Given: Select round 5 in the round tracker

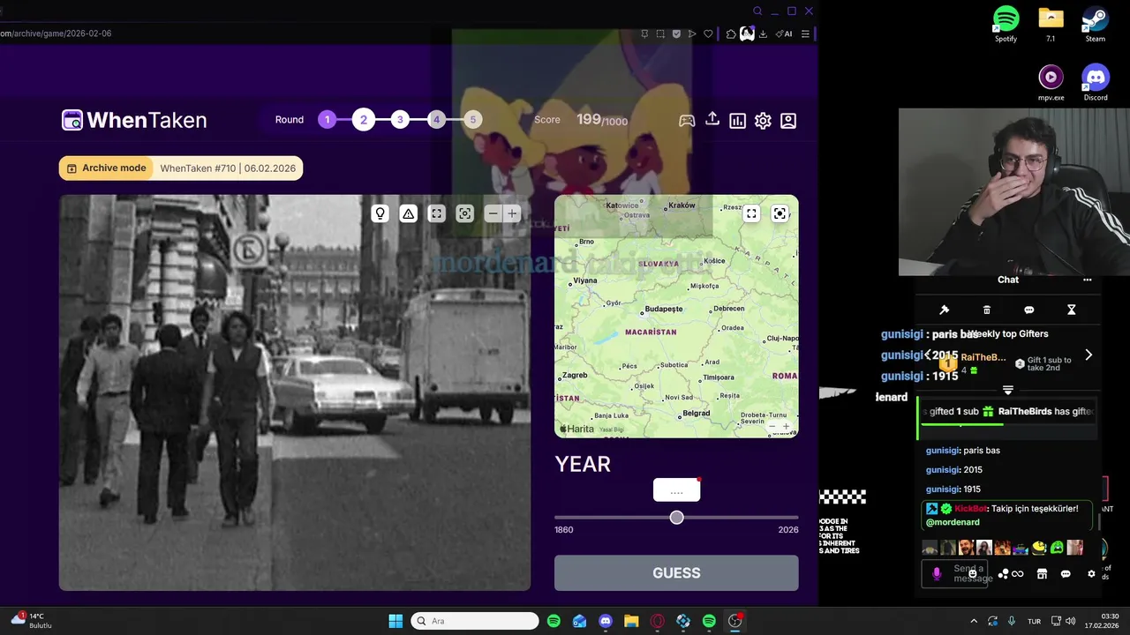Looking at the screenshot, I should [472, 120].
